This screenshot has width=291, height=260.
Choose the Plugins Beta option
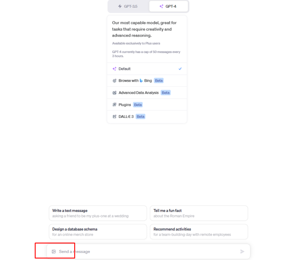(147, 105)
